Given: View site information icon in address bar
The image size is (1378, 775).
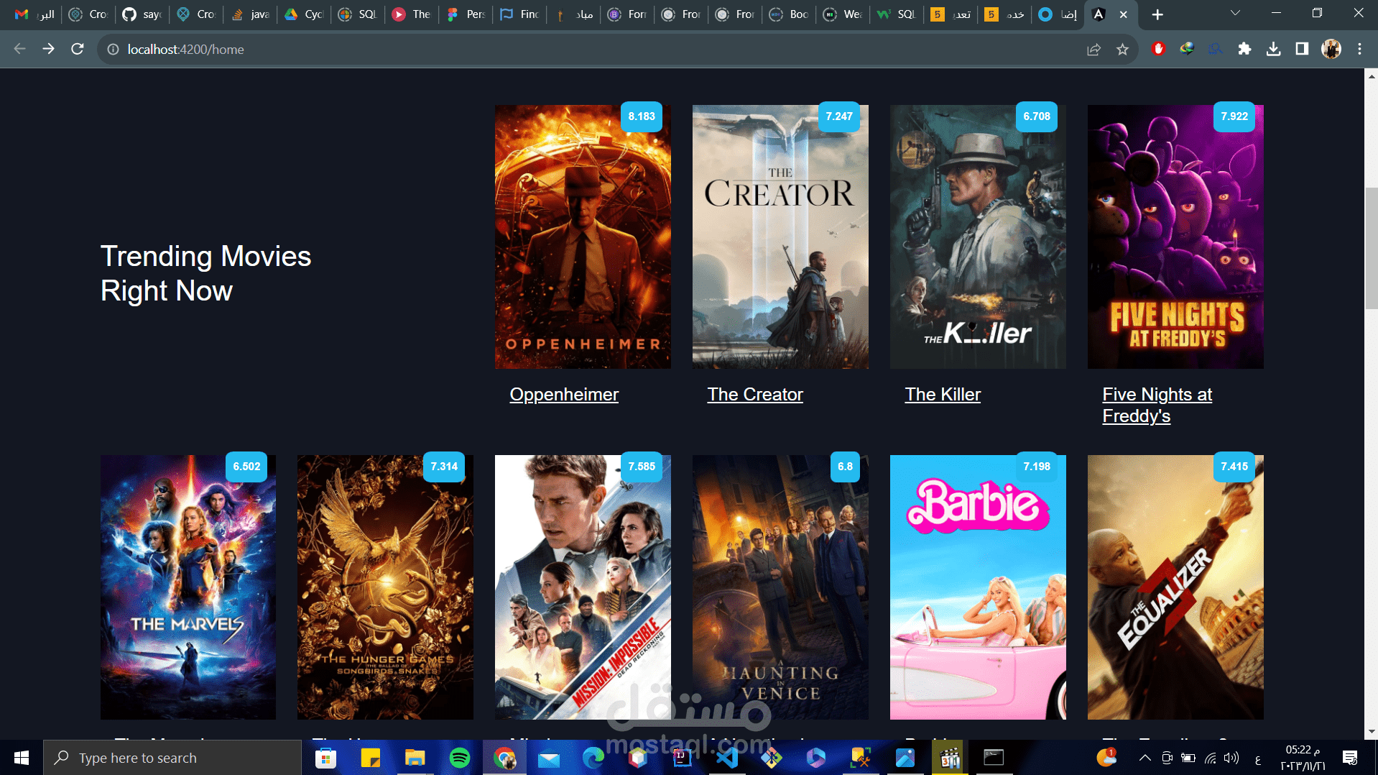Looking at the screenshot, I should (x=113, y=49).
